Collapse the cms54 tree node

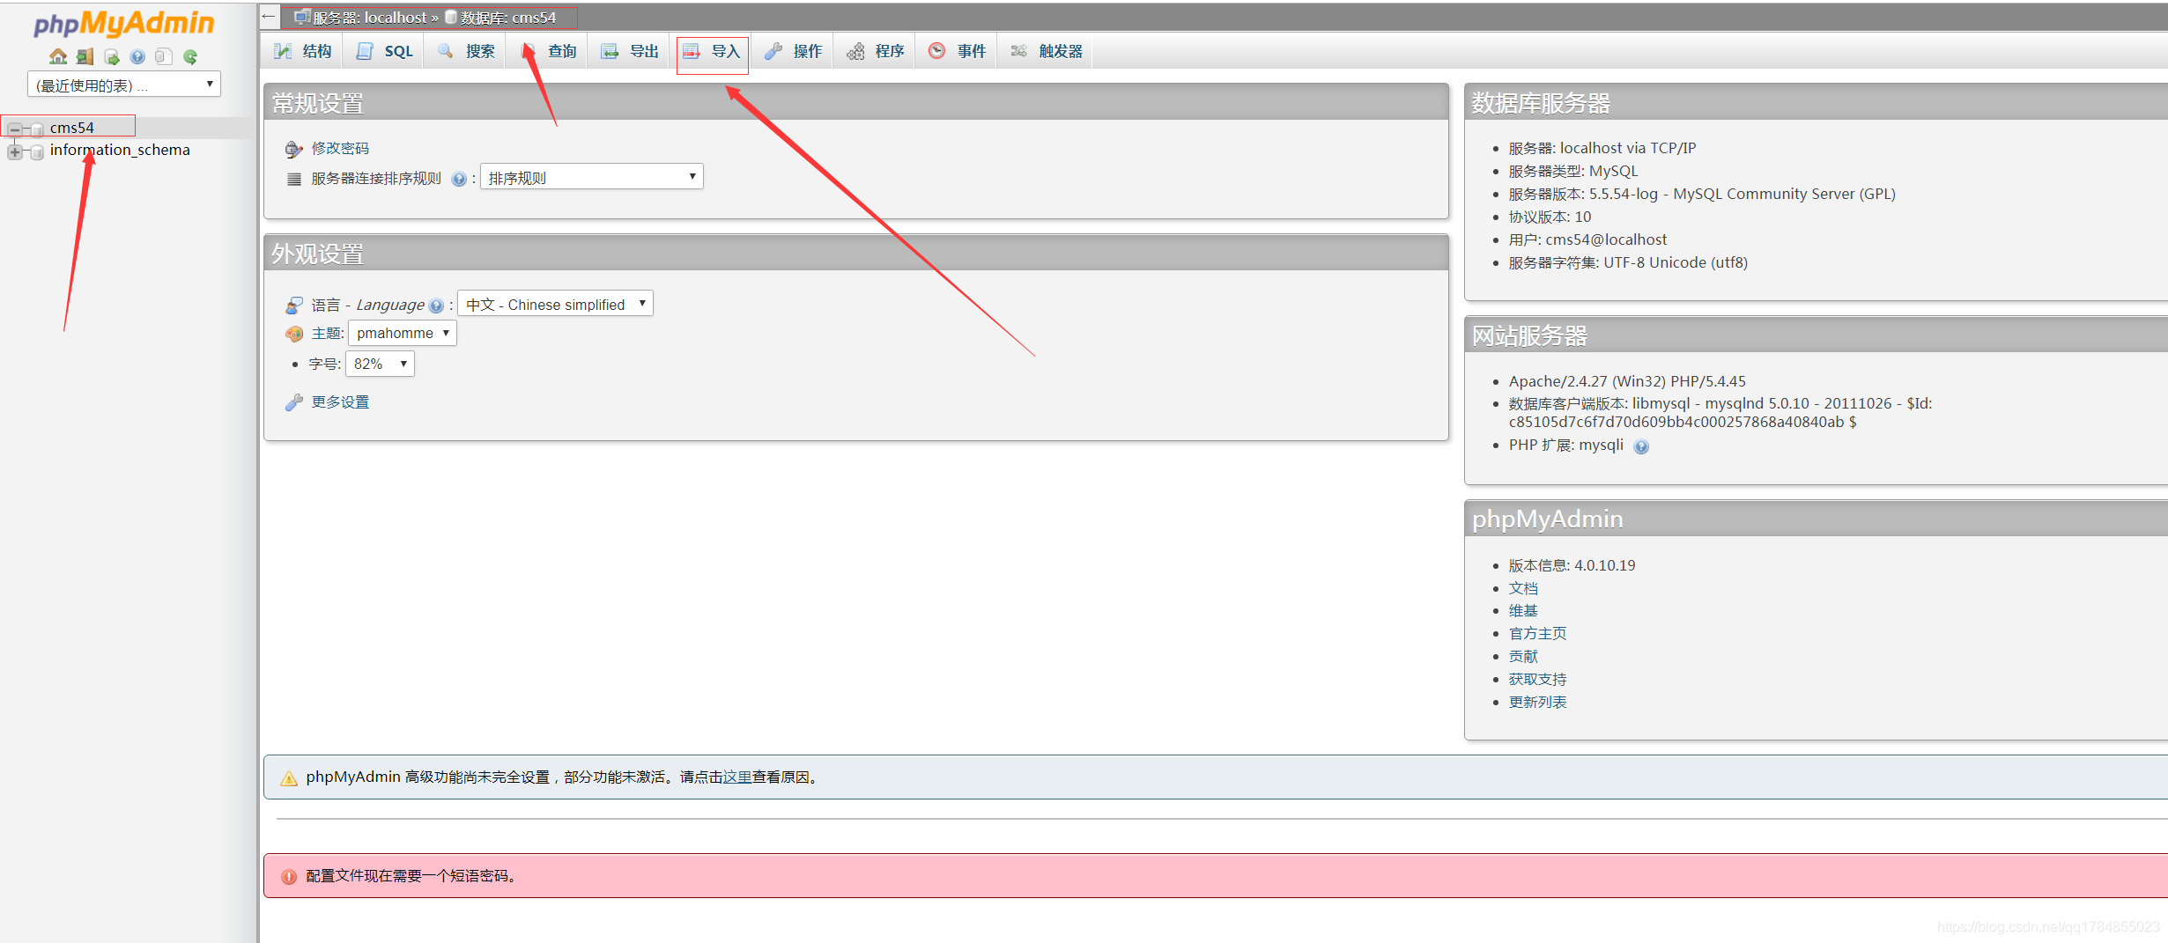click(x=14, y=129)
